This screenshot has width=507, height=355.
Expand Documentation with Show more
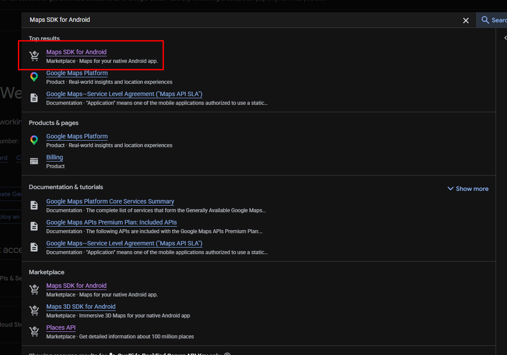point(468,189)
